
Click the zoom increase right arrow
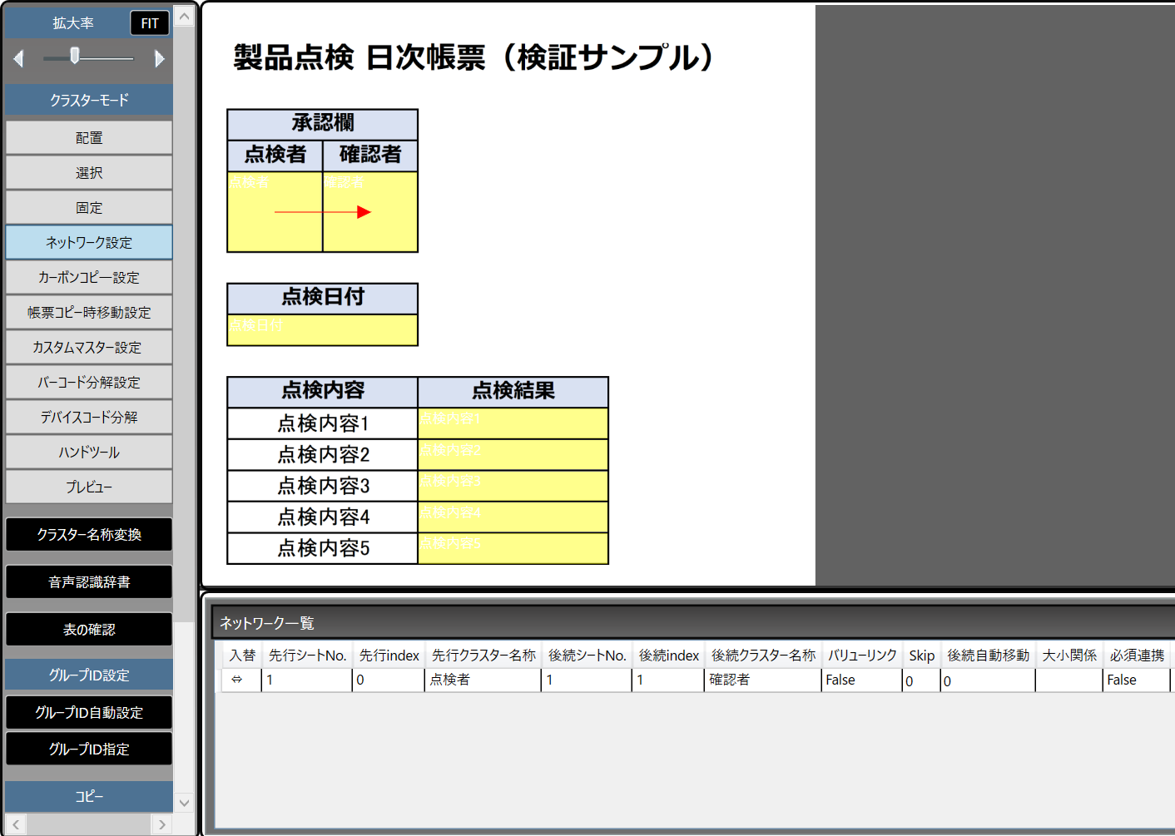(x=160, y=58)
